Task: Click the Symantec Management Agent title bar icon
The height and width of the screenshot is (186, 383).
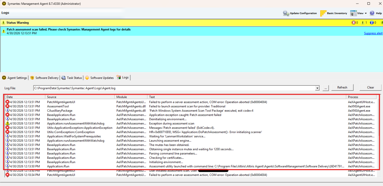Action: pyautogui.click(x=4, y=4)
